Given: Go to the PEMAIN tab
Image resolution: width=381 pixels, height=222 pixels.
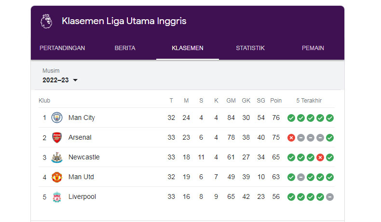Looking at the screenshot, I should [x=313, y=48].
